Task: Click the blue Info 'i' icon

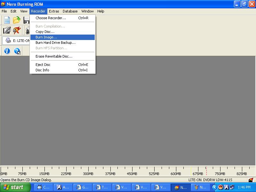Action: pos(7,51)
